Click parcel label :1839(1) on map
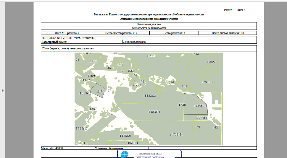 85,93
